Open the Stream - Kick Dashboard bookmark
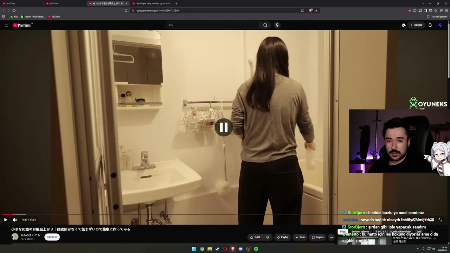The height and width of the screenshot is (253, 450). click(x=33, y=17)
